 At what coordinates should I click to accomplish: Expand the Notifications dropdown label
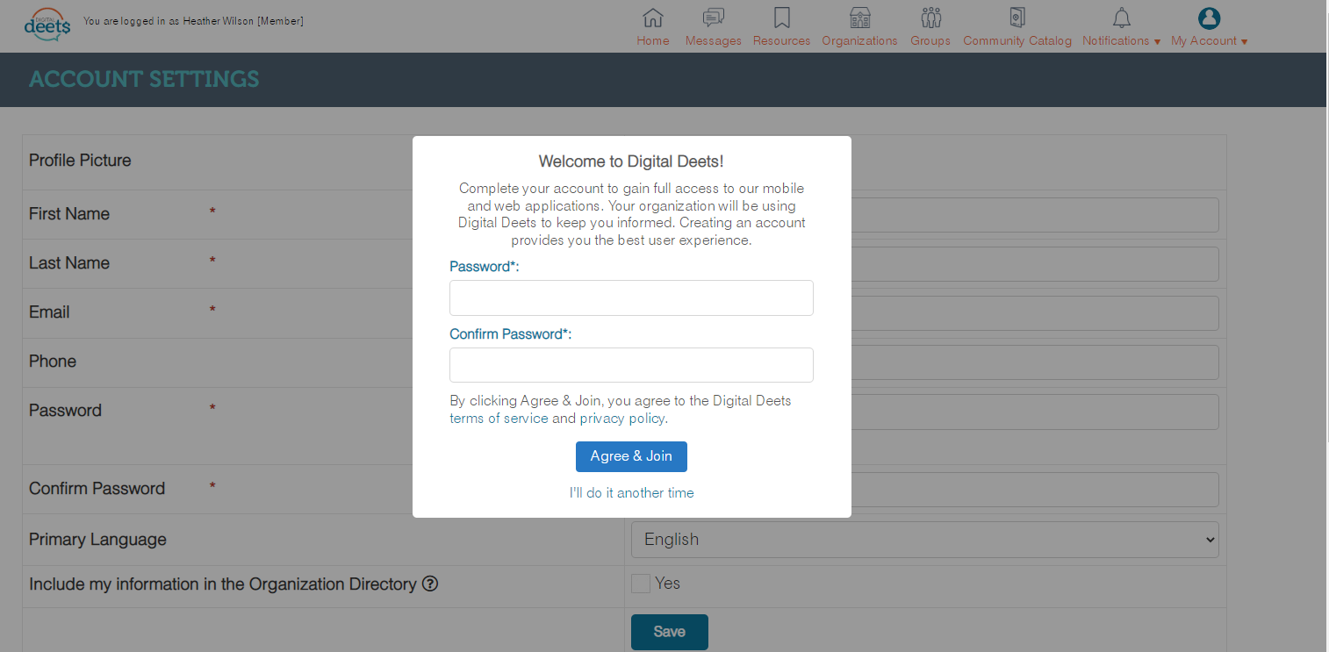(1122, 41)
